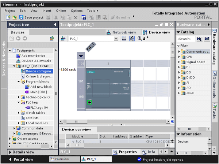Collapse the Program blocks folder

point(19,82)
